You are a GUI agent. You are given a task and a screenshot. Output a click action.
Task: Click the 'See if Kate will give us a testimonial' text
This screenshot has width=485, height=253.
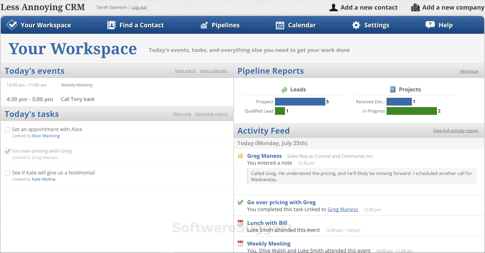pyautogui.click(x=53, y=173)
